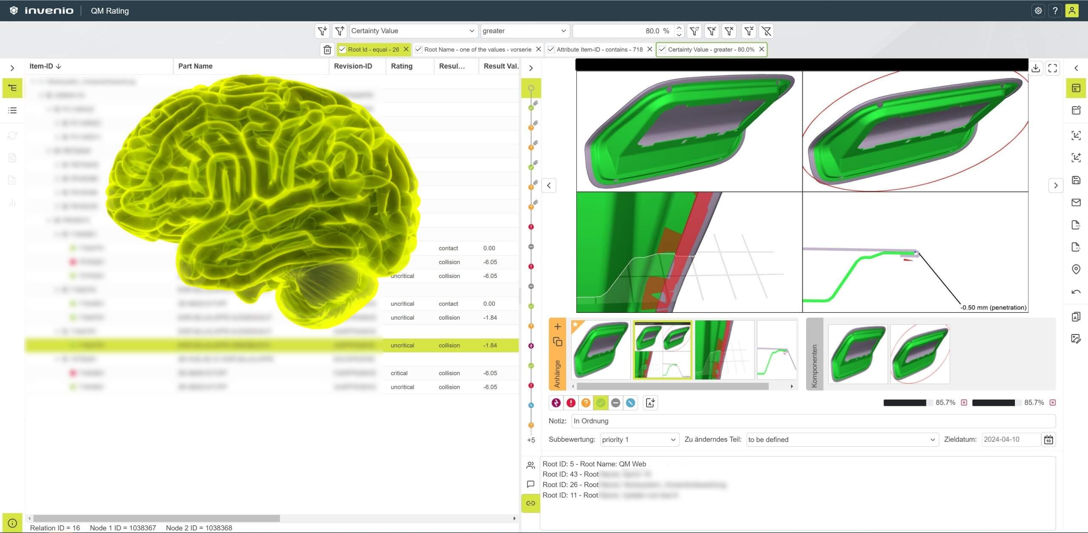Click the mail envelope icon
This screenshot has width=1088, height=533.
point(1076,202)
